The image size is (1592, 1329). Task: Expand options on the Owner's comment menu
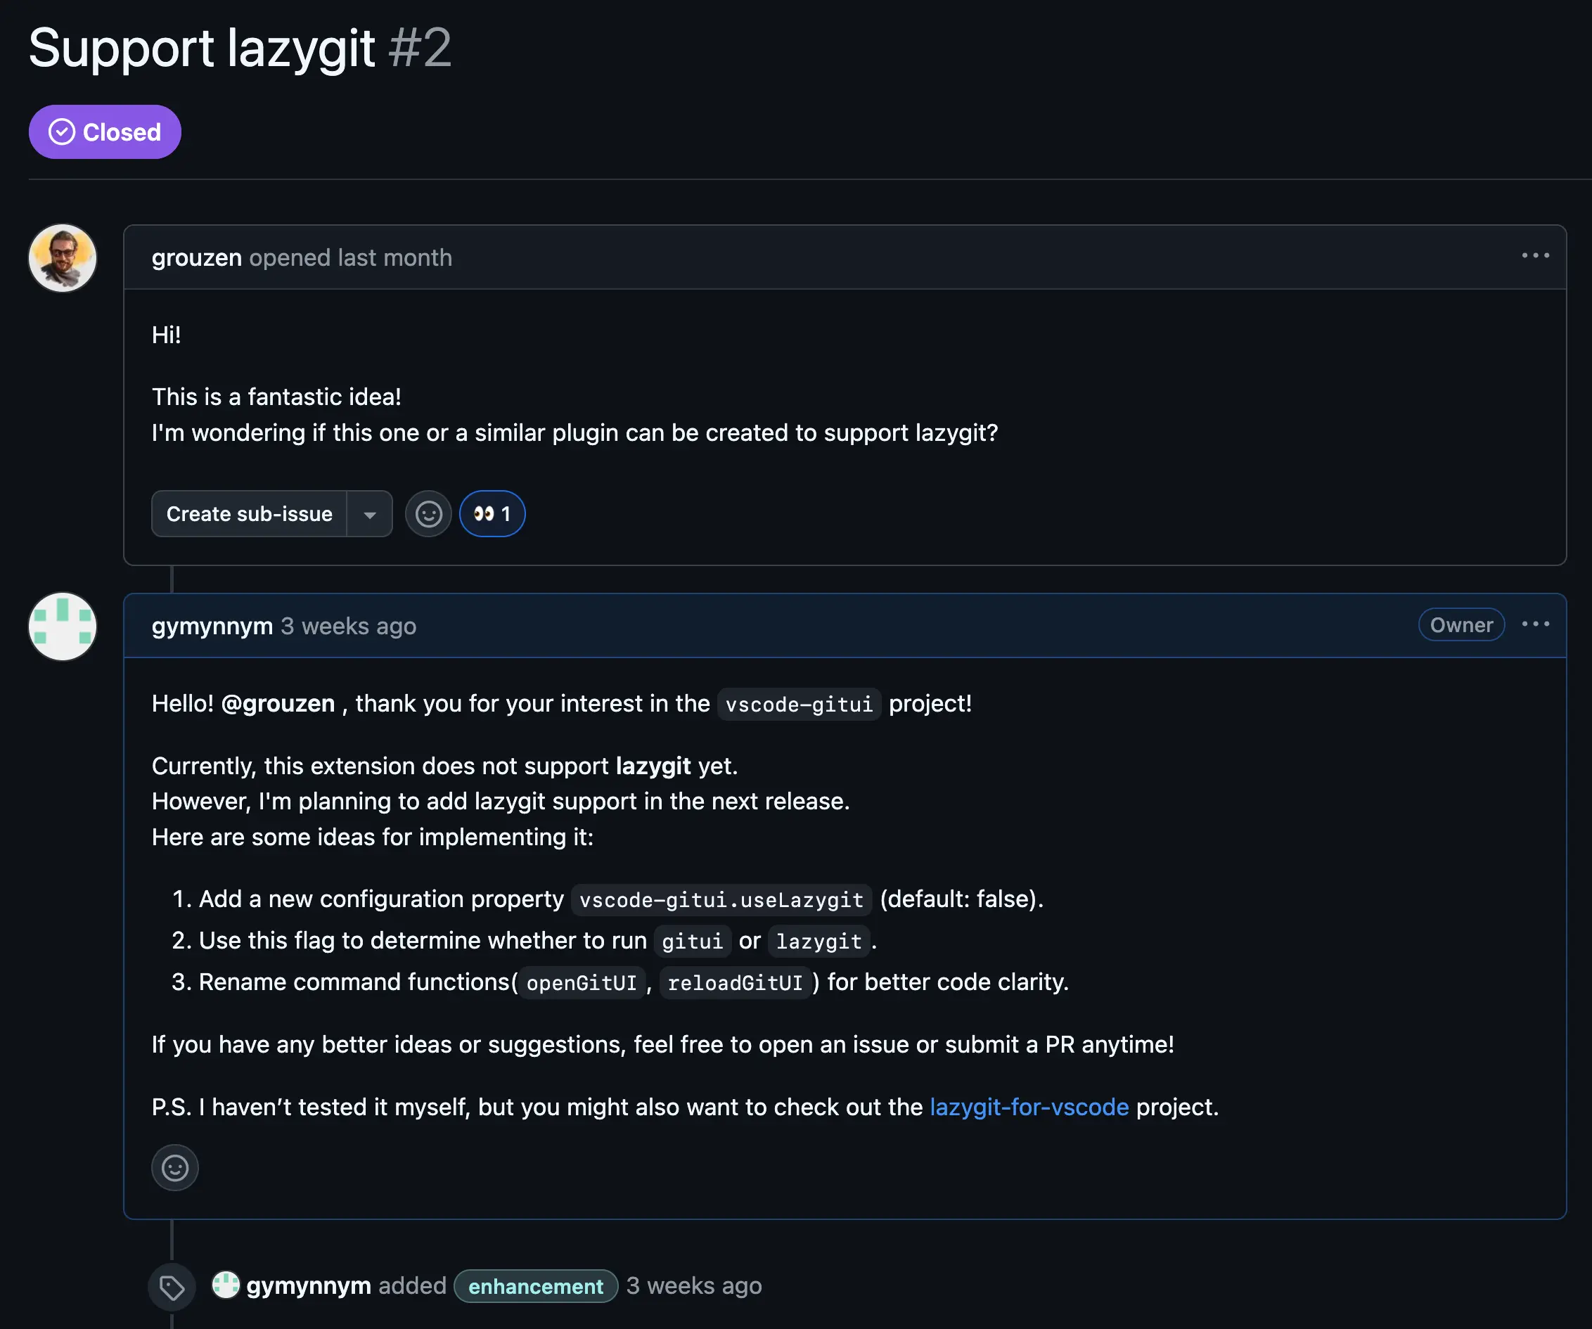[x=1536, y=624]
